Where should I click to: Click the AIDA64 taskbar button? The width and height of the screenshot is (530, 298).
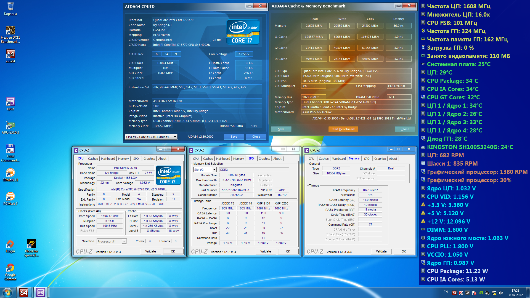click(24, 292)
